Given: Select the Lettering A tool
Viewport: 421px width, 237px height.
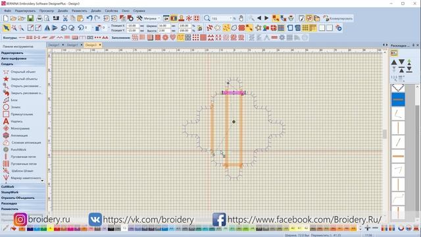Looking at the screenshot, I should click(6, 121).
